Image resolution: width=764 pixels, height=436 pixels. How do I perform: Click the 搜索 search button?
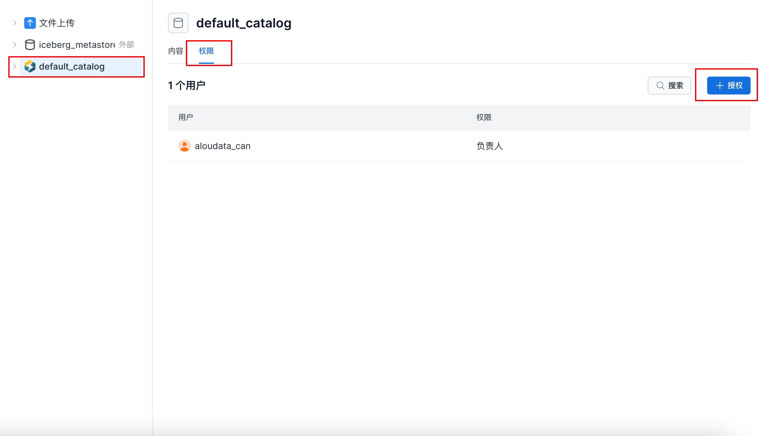click(x=669, y=86)
